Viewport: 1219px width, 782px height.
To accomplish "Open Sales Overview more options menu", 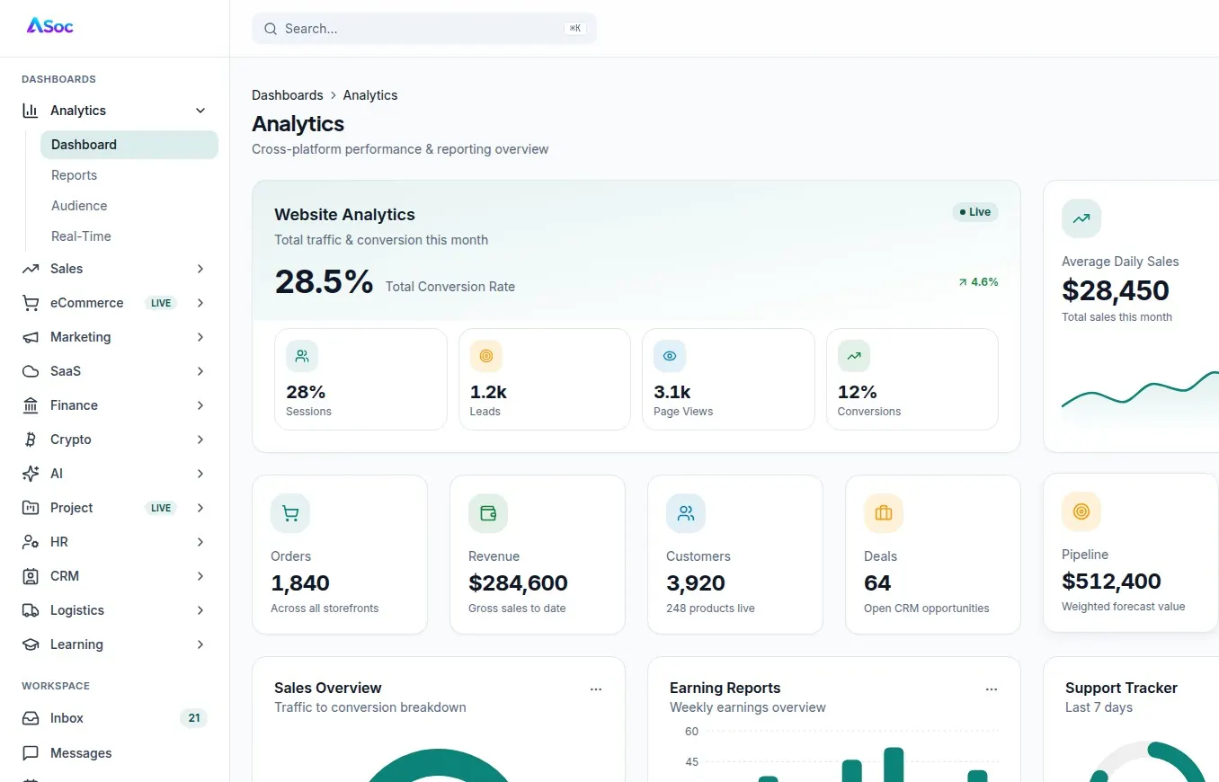I will click(x=596, y=689).
